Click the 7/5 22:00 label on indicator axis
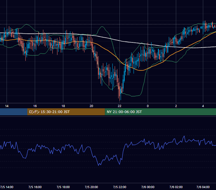 pyautogui.click(x=119, y=187)
